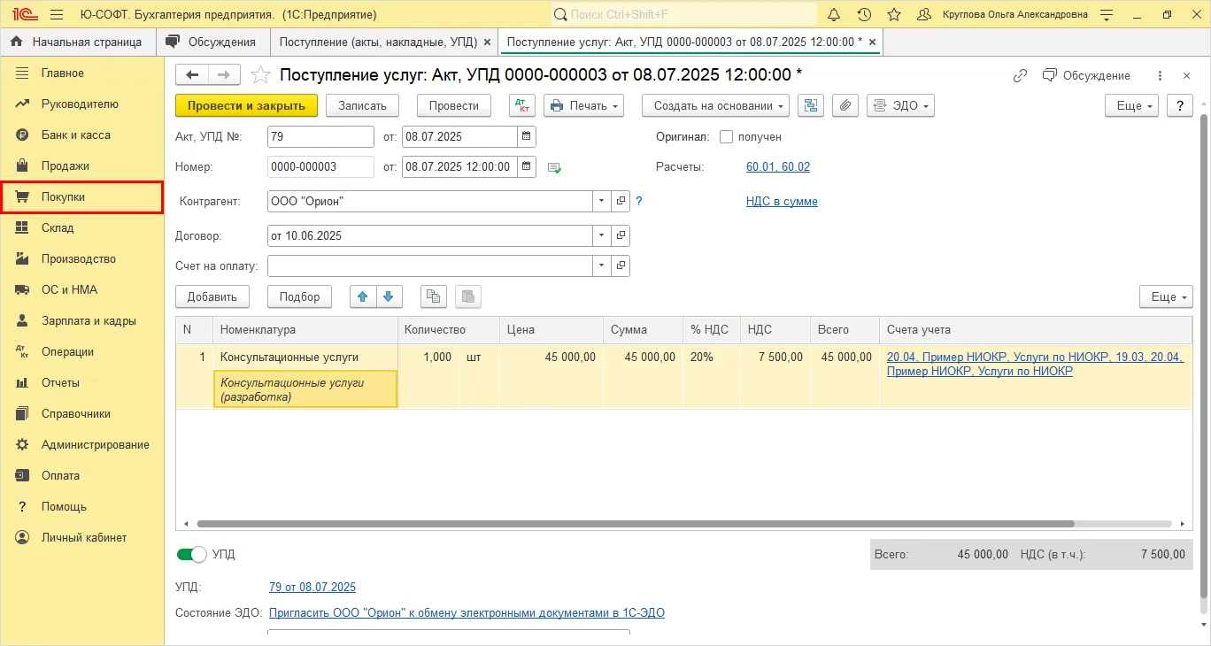Open attached files paperclip icon
The width and height of the screenshot is (1211, 646).
tap(845, 105)
